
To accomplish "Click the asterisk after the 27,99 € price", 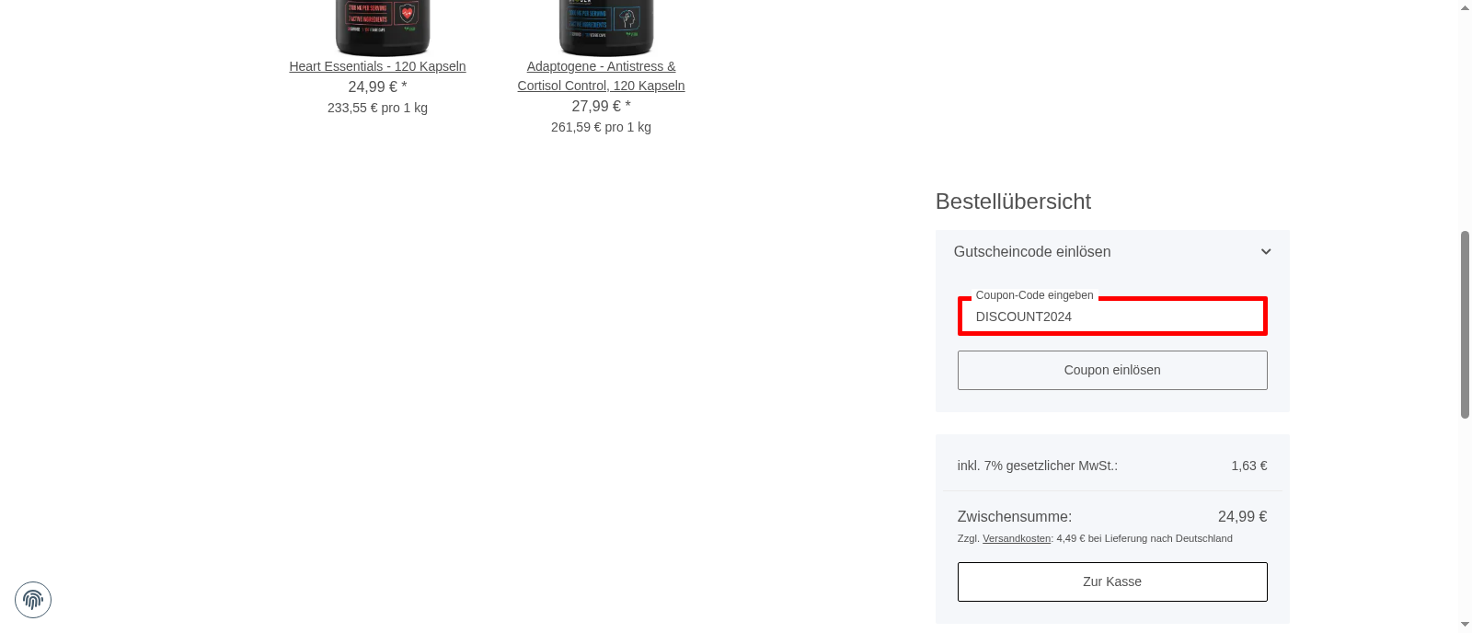I will (627, 105).
